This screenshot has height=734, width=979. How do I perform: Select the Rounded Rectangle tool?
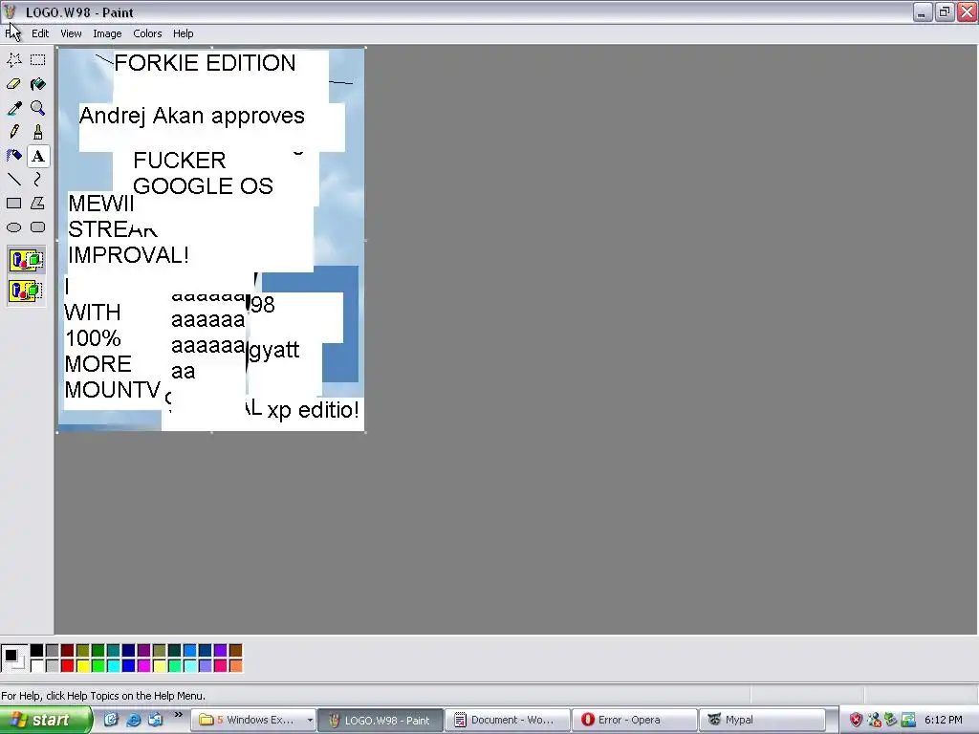tap(37, 227)
